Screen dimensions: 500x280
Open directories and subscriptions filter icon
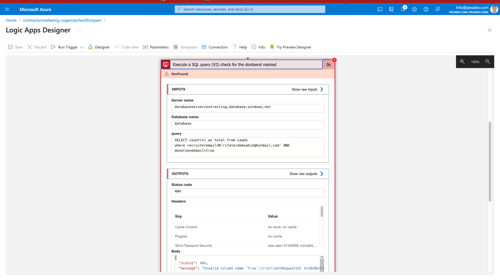(x=391, y=9)
